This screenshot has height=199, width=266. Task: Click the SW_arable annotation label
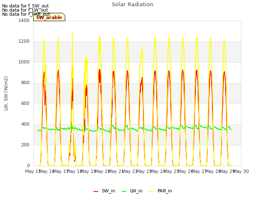tap(49, 17)
